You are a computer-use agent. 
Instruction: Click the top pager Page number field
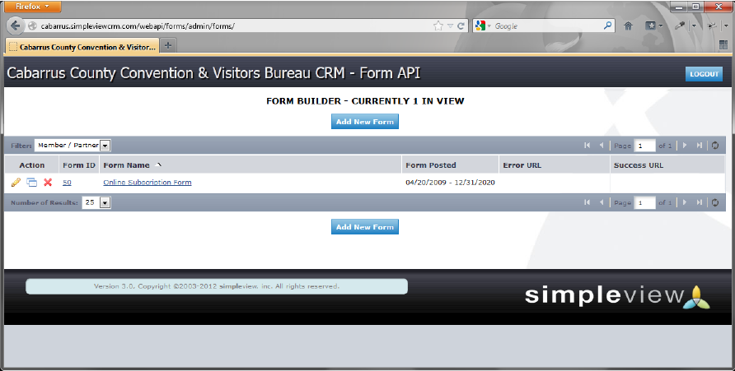[x=644, y=146]
